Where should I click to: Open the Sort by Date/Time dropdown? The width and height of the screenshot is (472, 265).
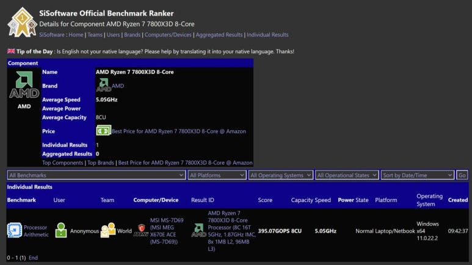(x=418, y=175)
